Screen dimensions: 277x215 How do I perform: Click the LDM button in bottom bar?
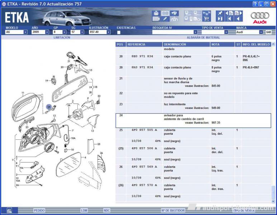point(84,210)
